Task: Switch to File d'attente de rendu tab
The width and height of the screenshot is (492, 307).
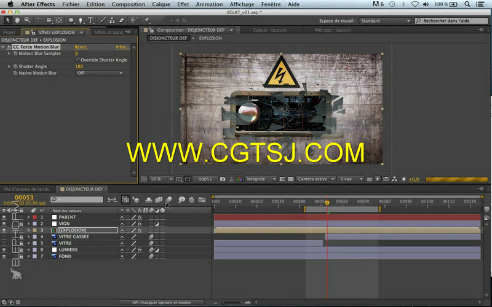Action: pos(26,189)
